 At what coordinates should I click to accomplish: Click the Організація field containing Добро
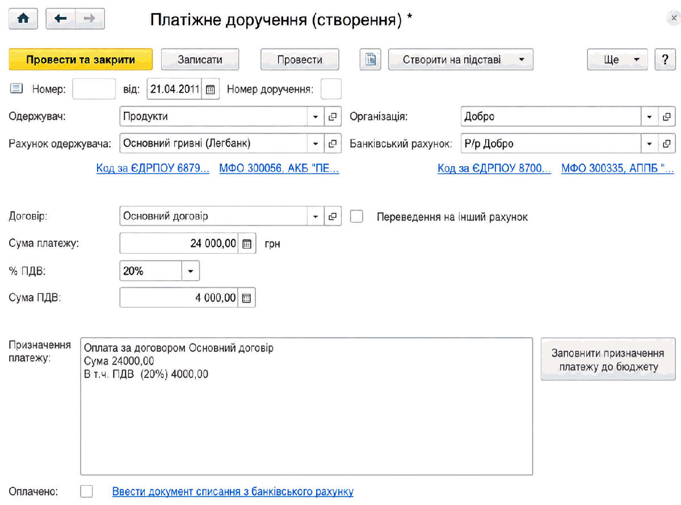coord(551,117)
